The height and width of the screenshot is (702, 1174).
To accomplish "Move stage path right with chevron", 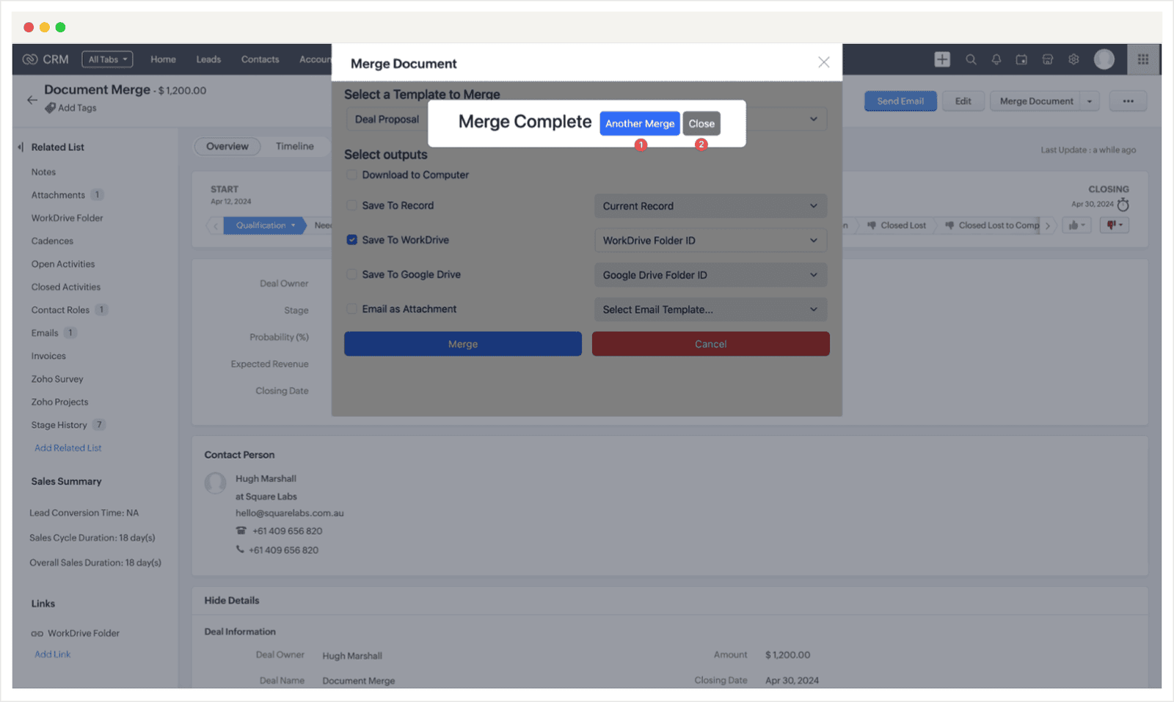I will pos(1048,225).
